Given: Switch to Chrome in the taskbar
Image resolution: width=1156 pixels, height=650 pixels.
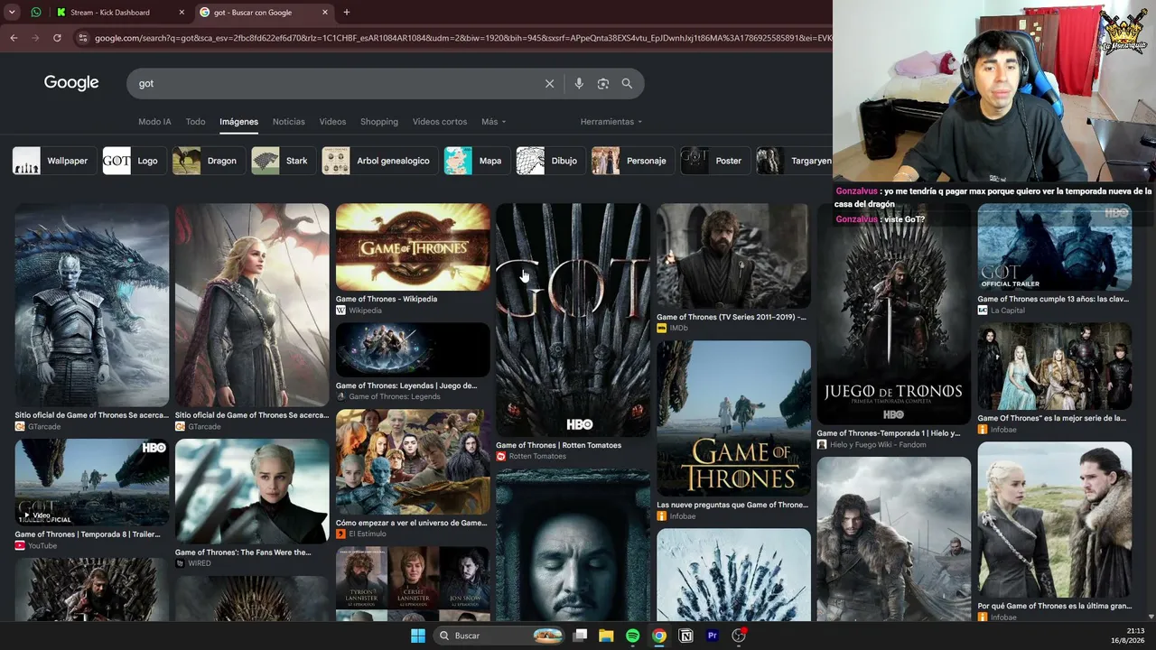Looking at the screenshot, I should tap(659, 636).
